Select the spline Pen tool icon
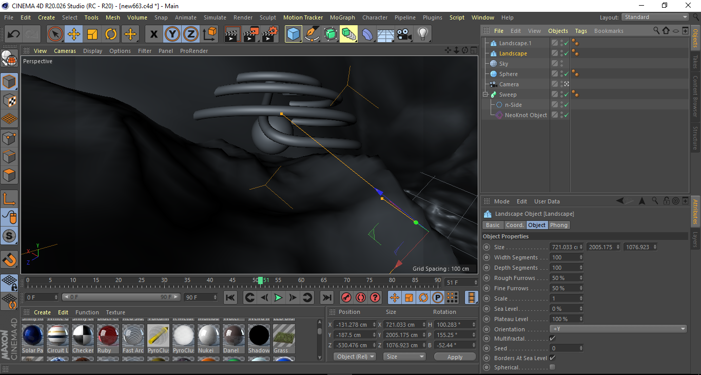 (312, 34)
